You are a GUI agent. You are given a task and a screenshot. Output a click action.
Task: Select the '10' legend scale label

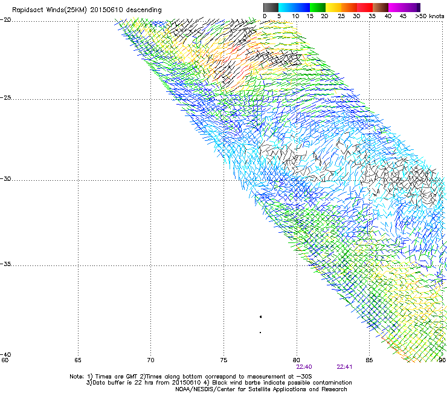pos(295,16)
